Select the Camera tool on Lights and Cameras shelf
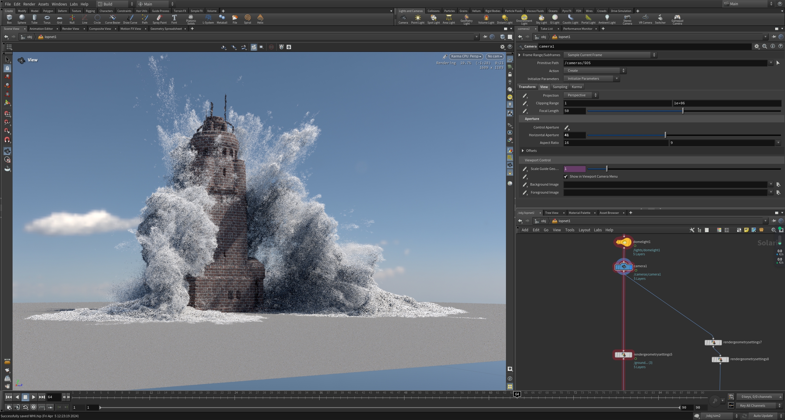Screen dimensions: 785x420 [403, 19]
